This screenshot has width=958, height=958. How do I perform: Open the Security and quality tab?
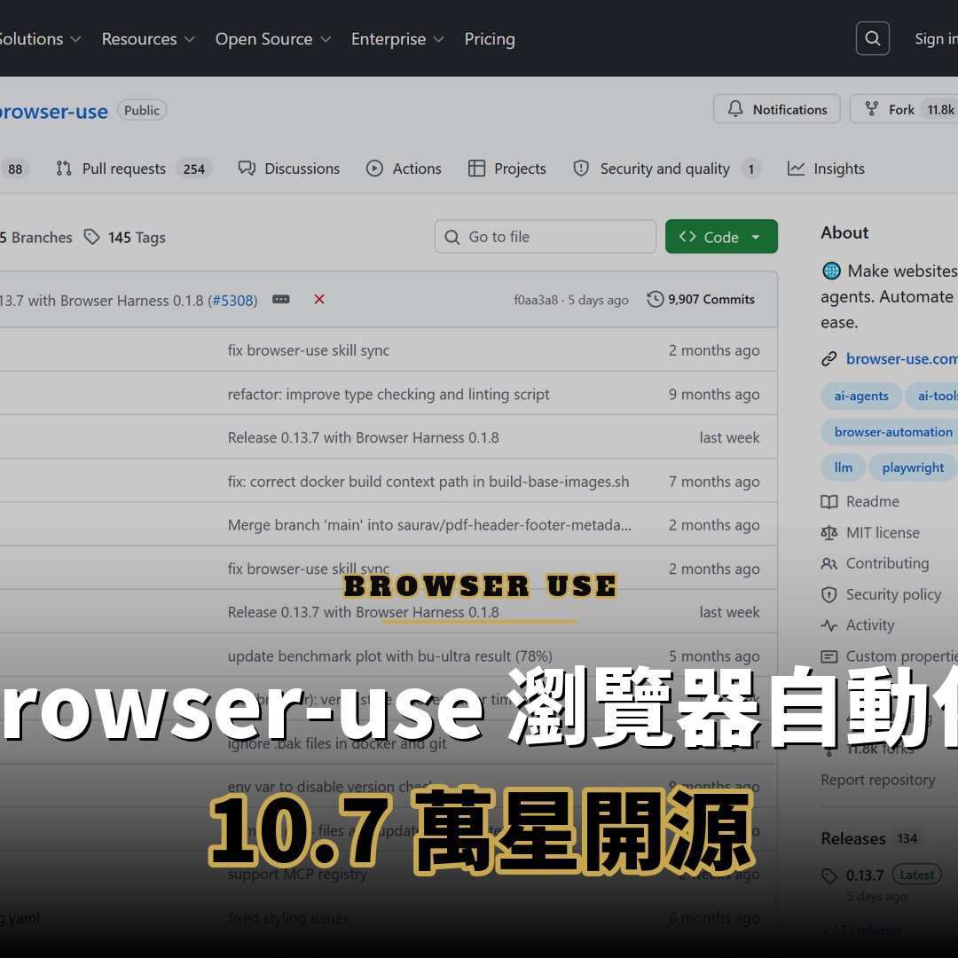click(667, 169)
